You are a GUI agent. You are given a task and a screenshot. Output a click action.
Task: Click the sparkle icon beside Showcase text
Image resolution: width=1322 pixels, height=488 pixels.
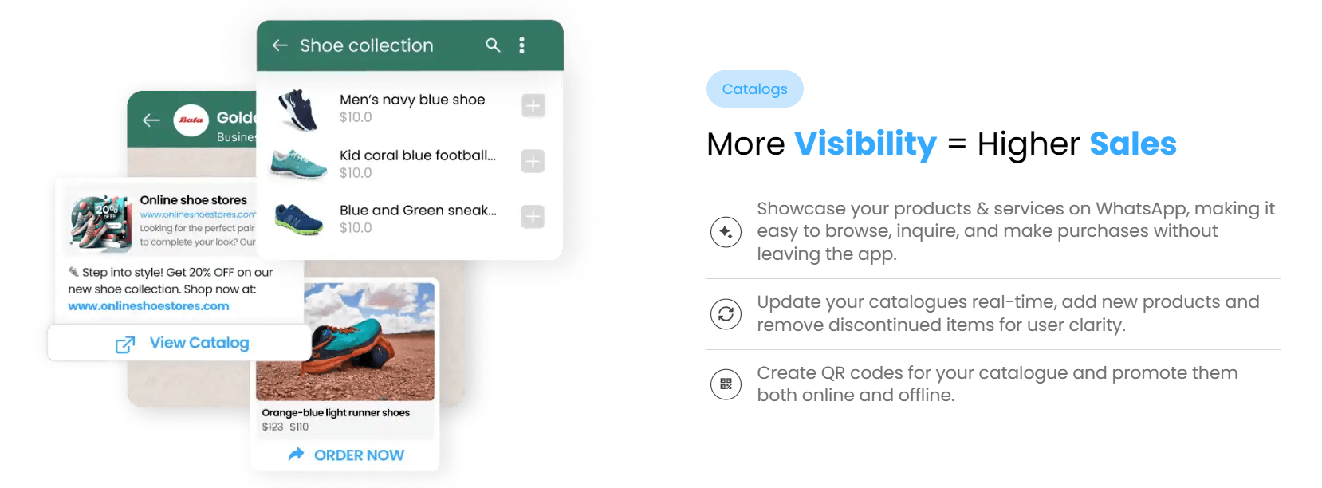coord(726,232)
